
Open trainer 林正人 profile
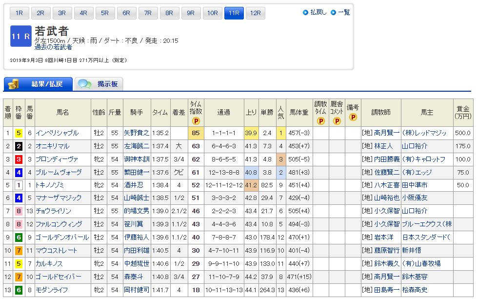pyautogui.click(x=383, y=146)
